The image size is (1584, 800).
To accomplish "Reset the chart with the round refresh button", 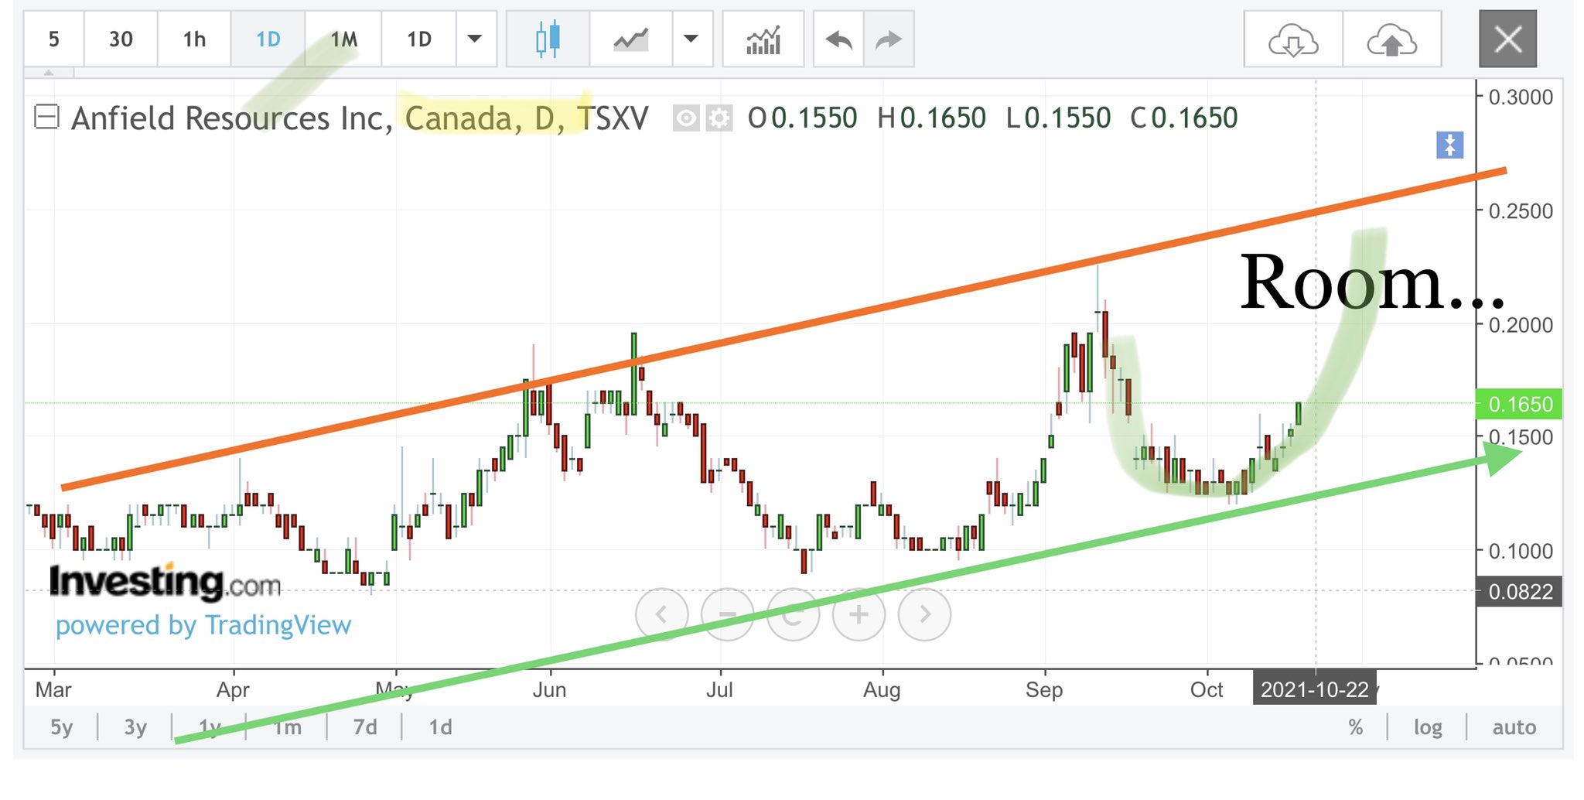I will coord(793,614).
